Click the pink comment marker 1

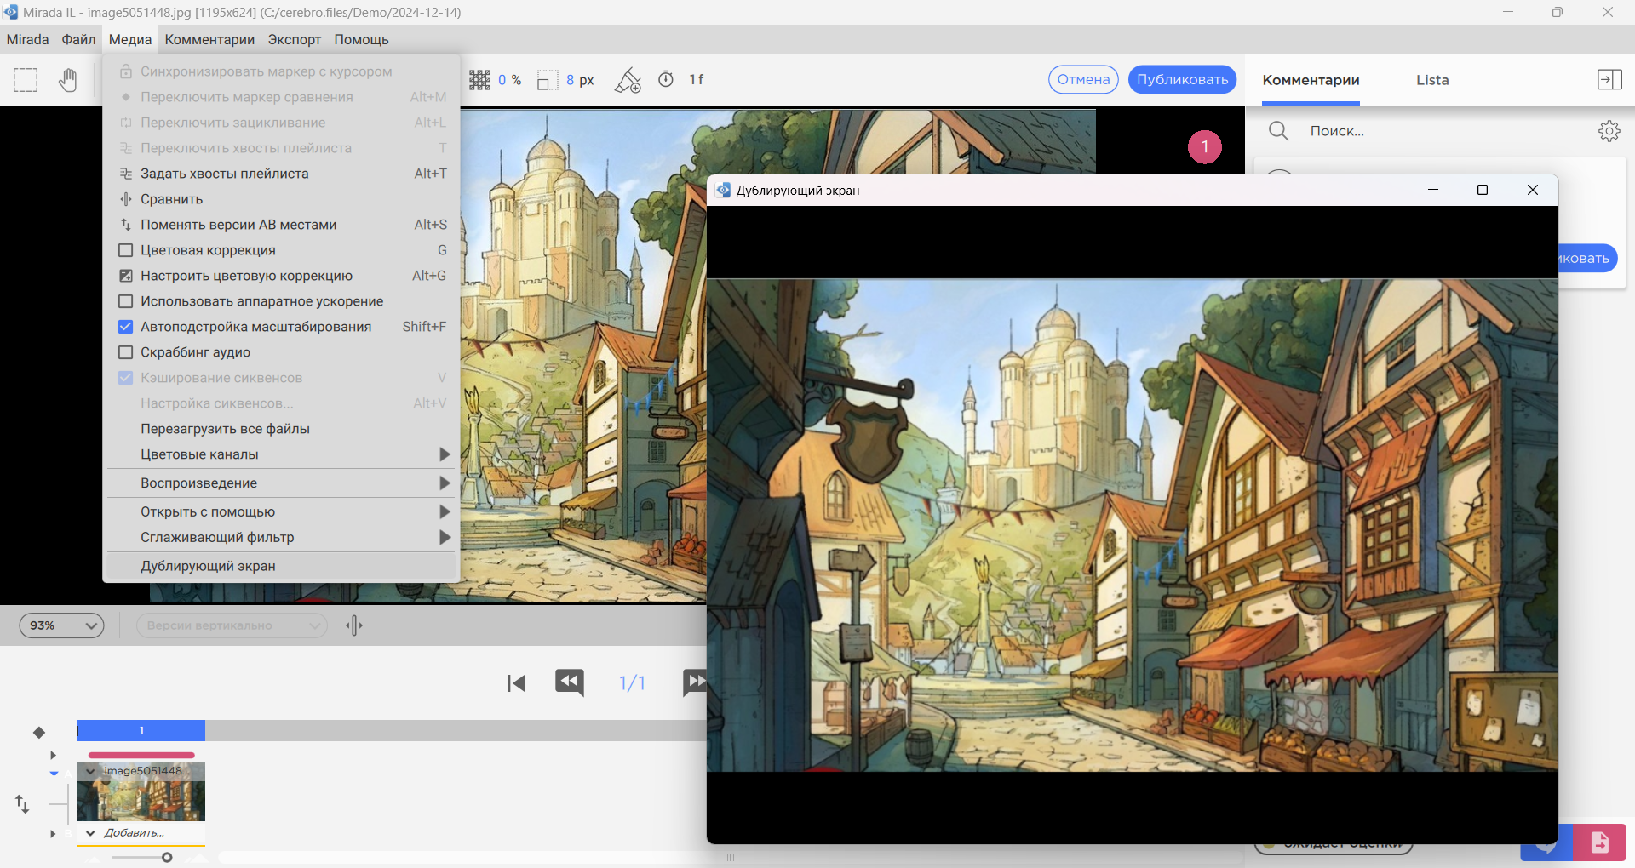(x=1204, y=146)
